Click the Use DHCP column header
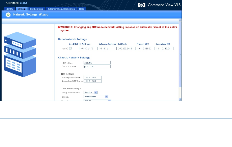Screen dimensions: 232x147 74,44
